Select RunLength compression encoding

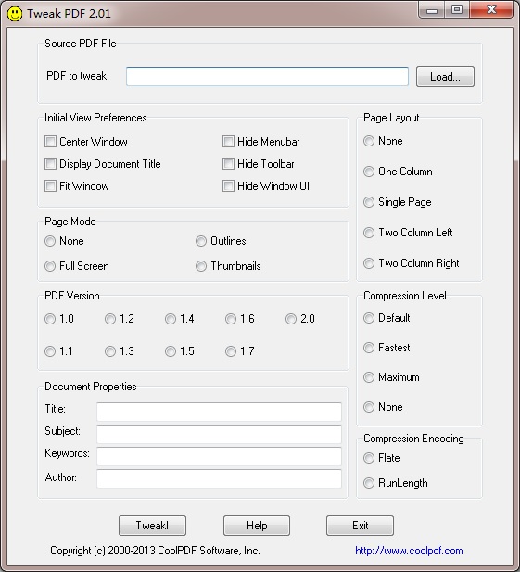369,483
